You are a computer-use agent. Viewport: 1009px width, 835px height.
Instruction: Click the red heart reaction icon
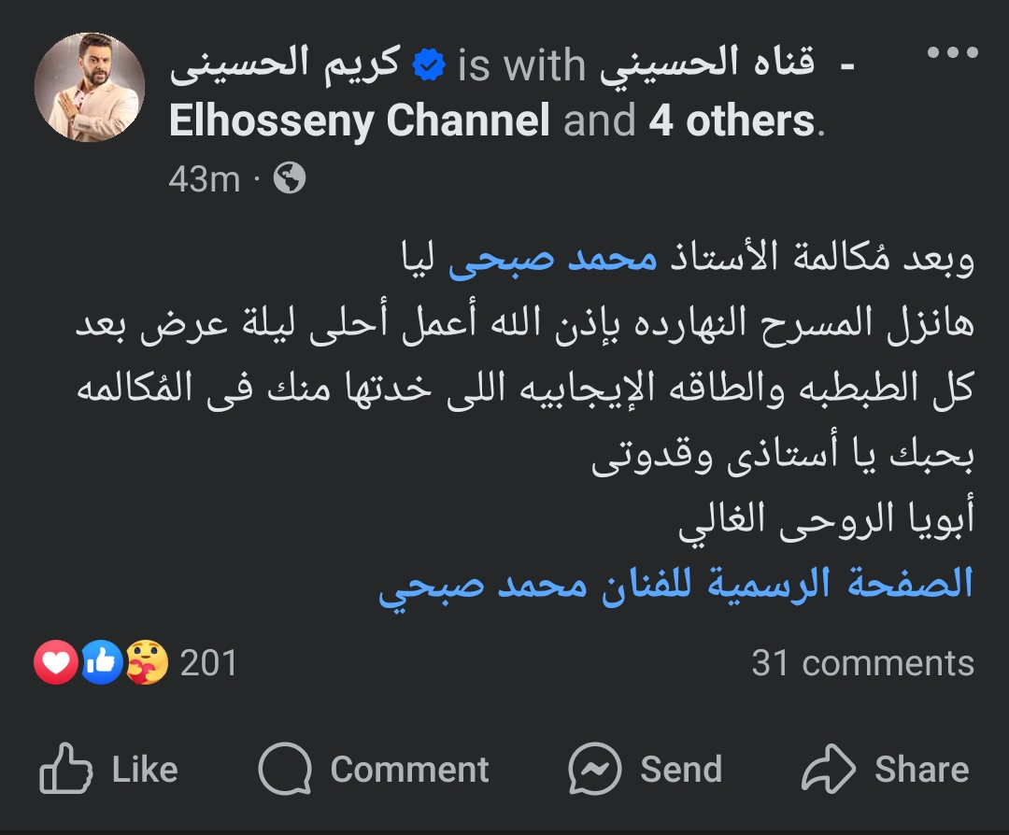click(56, 663)
